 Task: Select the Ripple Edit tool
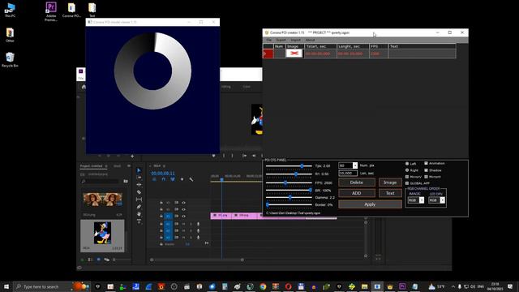[139, 185]
